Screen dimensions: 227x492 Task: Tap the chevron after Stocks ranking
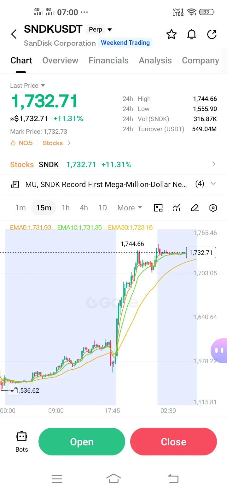[x=69, y=143]
